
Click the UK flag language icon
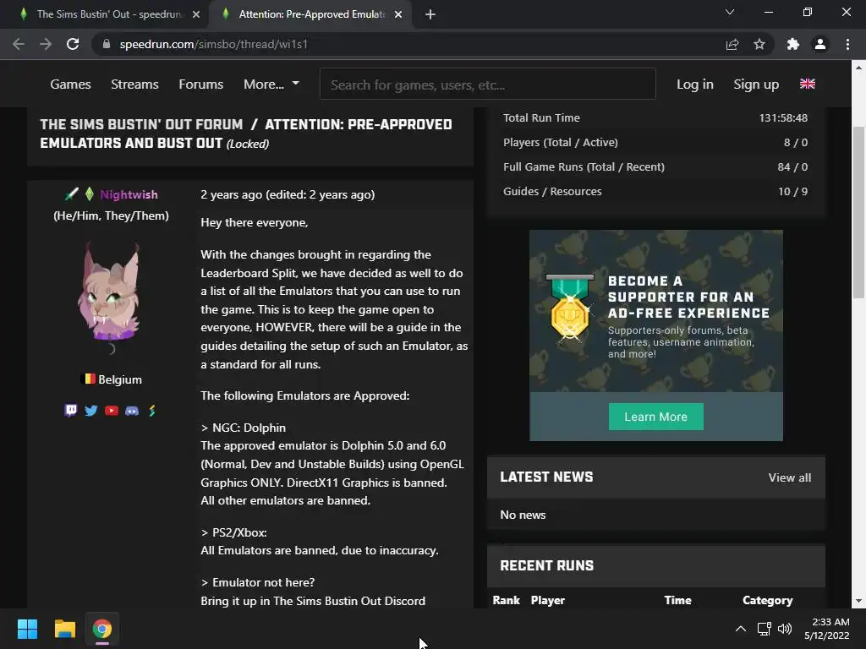[808, 84]
